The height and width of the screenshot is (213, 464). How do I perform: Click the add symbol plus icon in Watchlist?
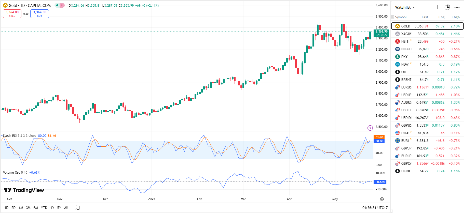pyautogui.click(x=438, y=7)
